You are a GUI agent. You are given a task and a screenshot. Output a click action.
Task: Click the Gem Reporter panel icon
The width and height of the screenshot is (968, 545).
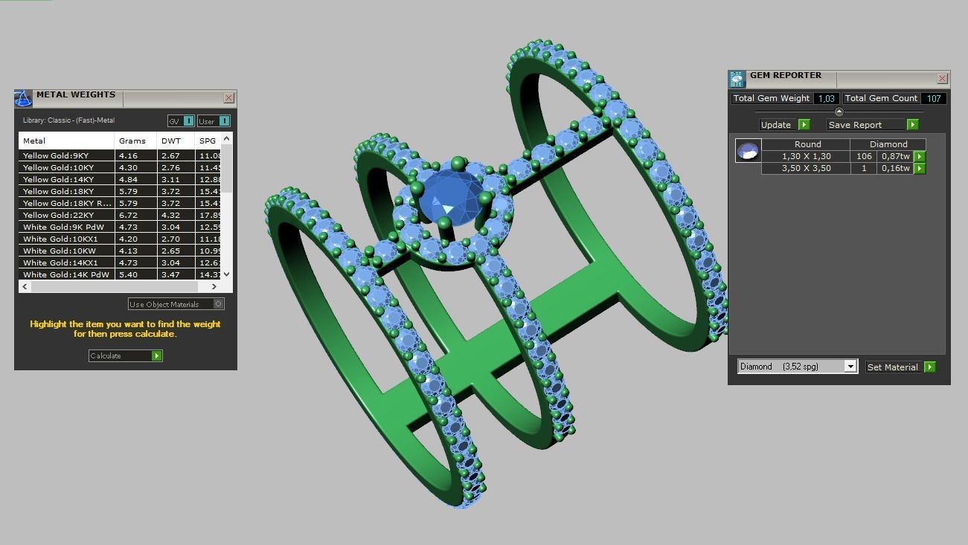737,79
